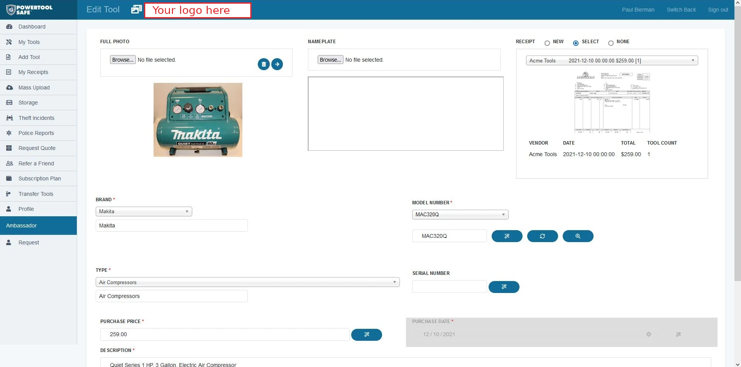The width and height of the screenshot is (741, 367).
Task: Click the magic wand button beside Serial Number
Action: 504,287
